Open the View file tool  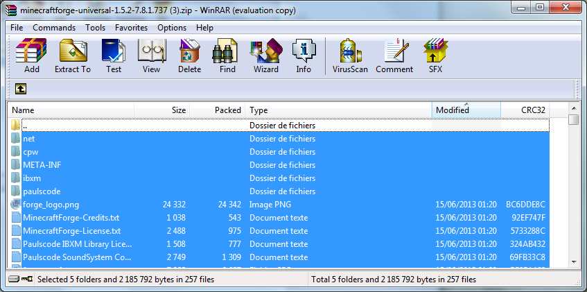[x=151, y=56]
